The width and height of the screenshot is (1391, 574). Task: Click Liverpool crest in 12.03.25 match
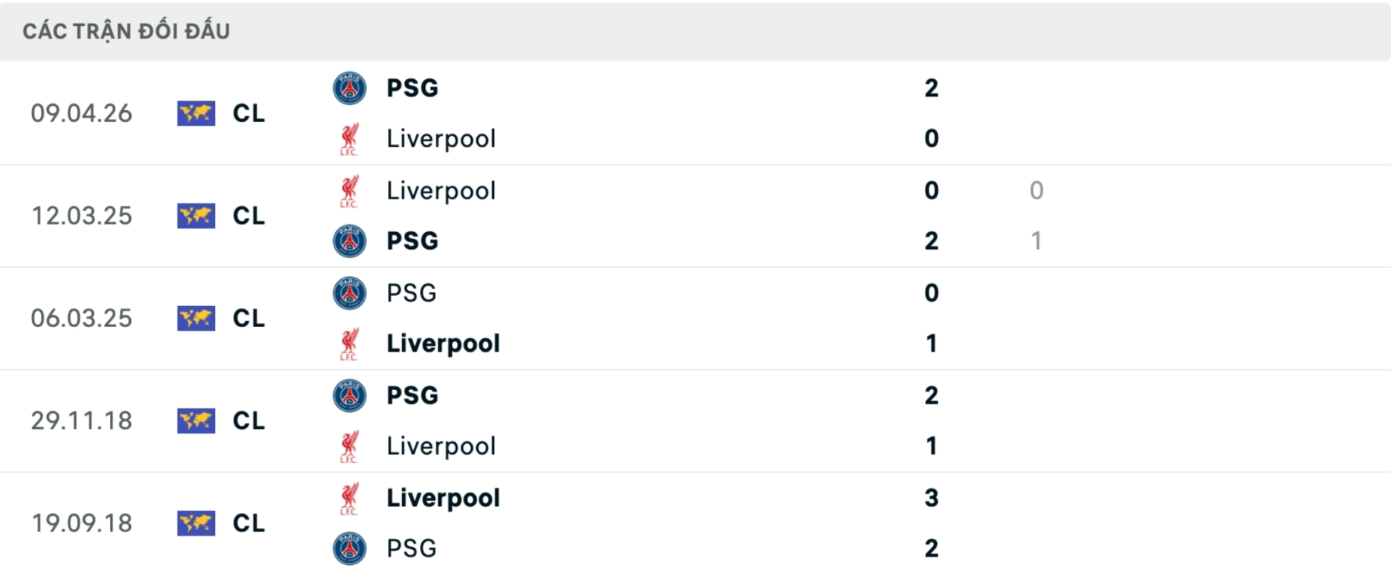349,191
